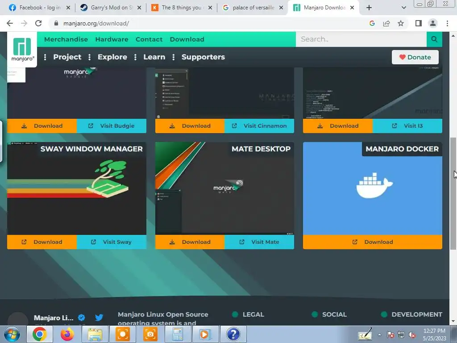Reload the page with refresh icon
The width and height of the screenshot is (457, 343).
[38, 23]
